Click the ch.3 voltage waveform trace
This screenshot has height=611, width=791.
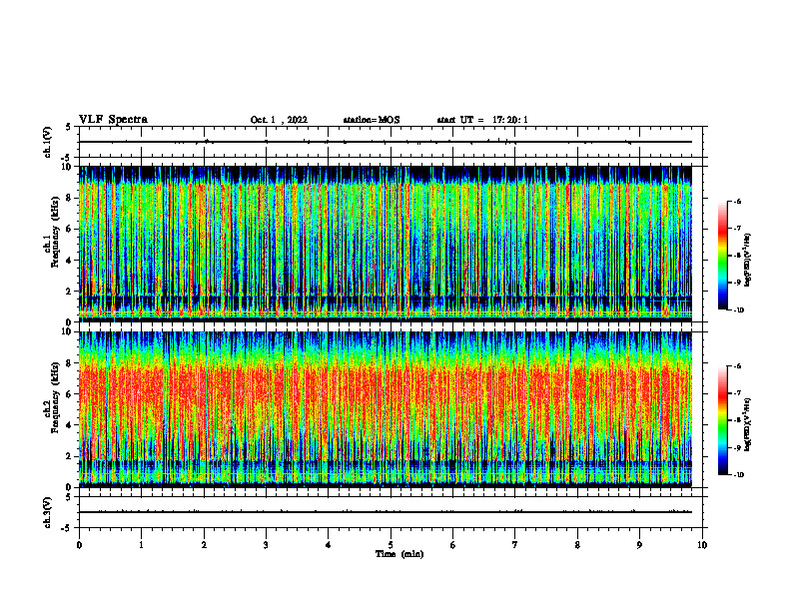coord(386,512)
